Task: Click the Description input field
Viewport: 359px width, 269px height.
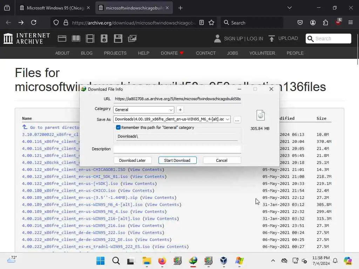Action: [x=177, y=149]
